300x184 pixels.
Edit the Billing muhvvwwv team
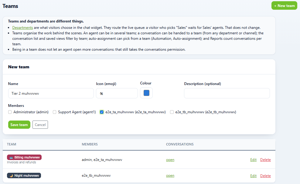tap(253, 160)
